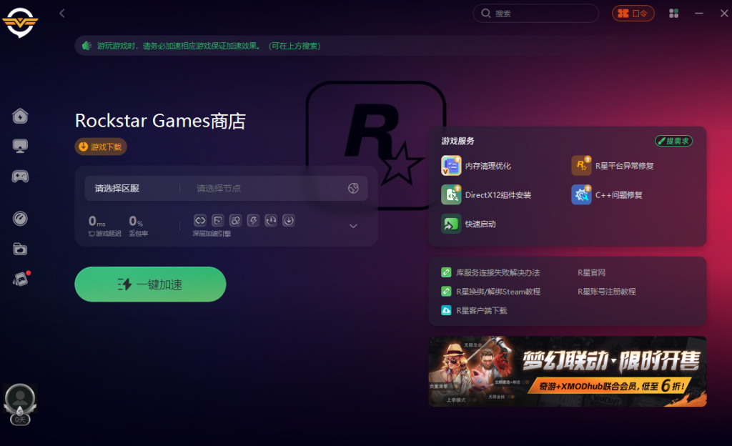
Task: Go back using the left arrow
Action: pos(62,14)
